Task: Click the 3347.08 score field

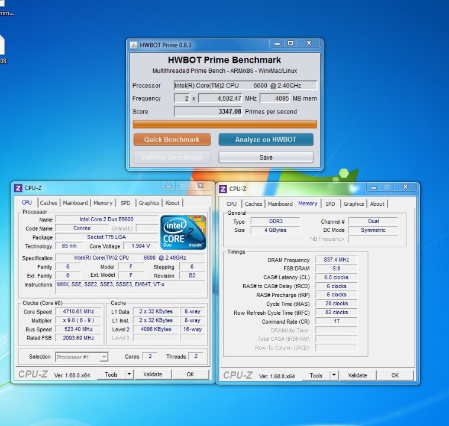Action: [x=208, y=111]
